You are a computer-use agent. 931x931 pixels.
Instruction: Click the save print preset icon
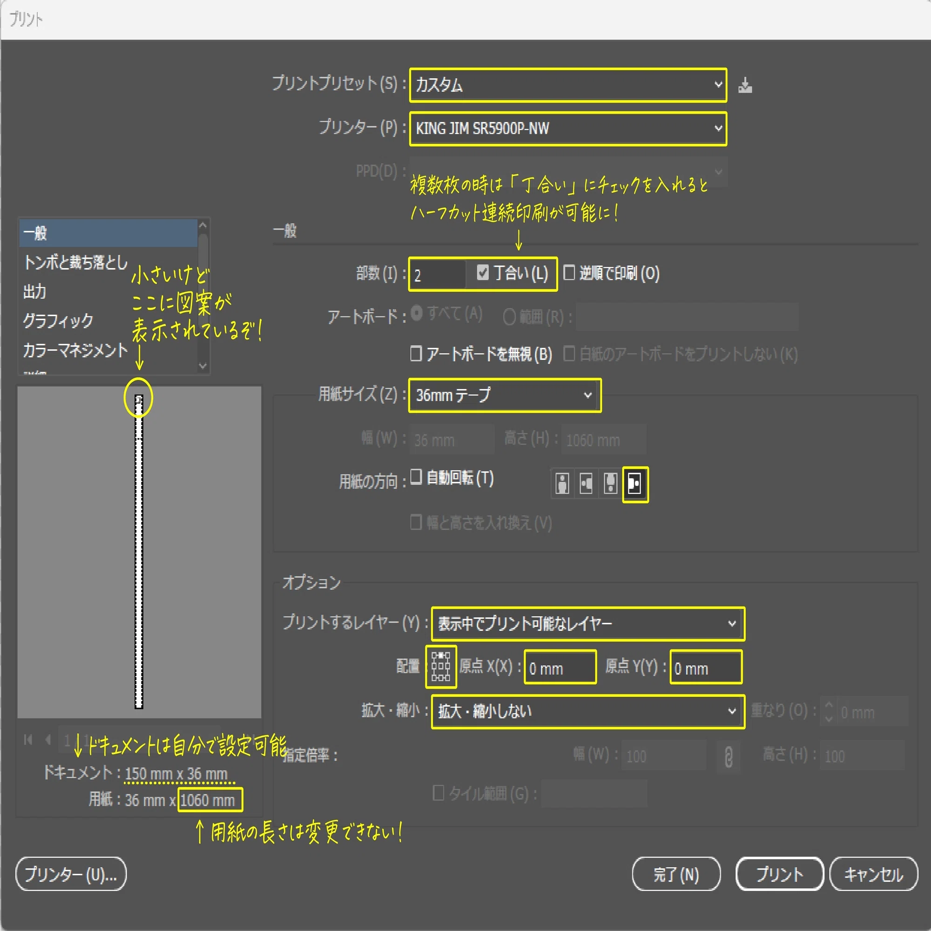[x=745, y=85]
